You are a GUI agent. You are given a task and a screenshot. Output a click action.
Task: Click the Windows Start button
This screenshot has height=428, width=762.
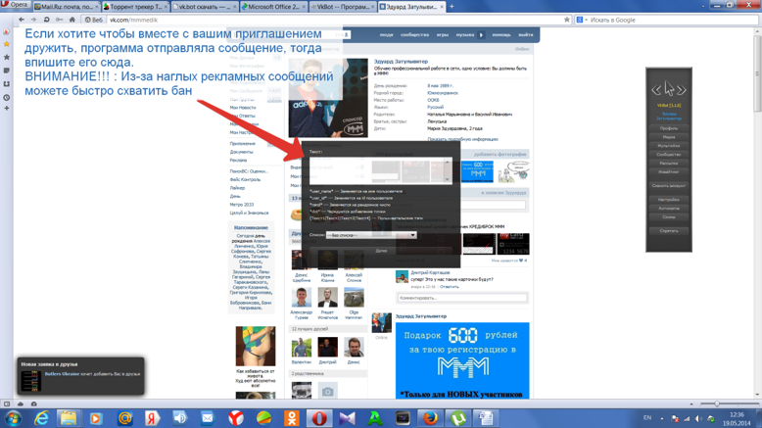point(13,418)
